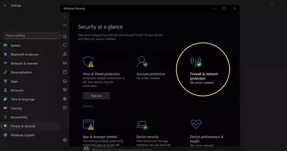This screenshot has width=287, height=151.
Task: Open Device security title link
Action: point(147,137)
